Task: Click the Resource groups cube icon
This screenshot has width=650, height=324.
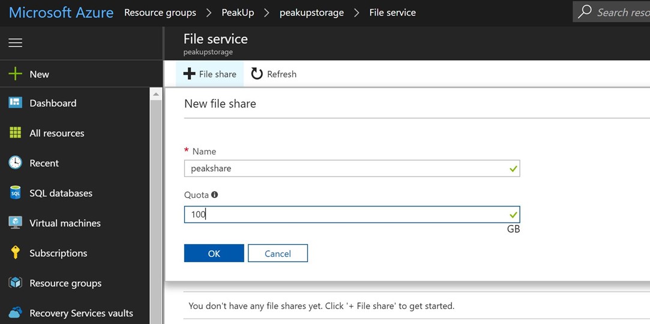Action: click(x=16, y=283)
